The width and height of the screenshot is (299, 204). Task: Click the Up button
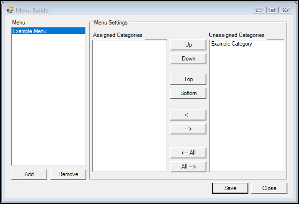click(188, 45)
